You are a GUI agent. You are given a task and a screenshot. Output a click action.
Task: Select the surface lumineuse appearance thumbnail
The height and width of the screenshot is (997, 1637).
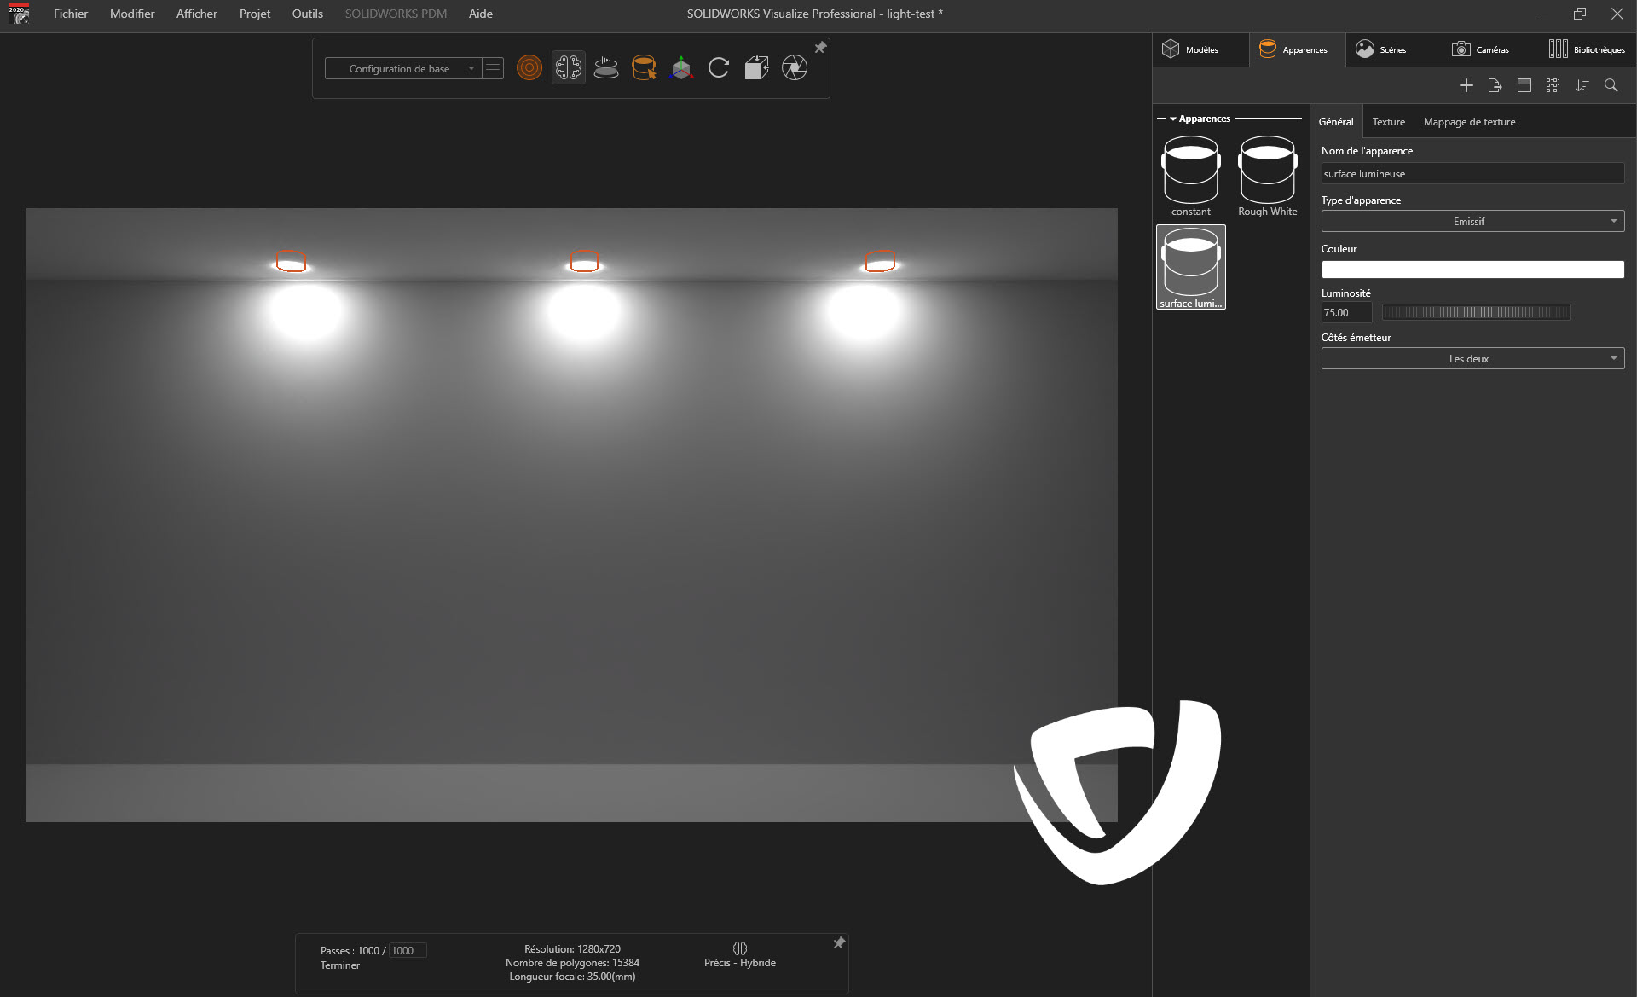tap(1190, 267)
